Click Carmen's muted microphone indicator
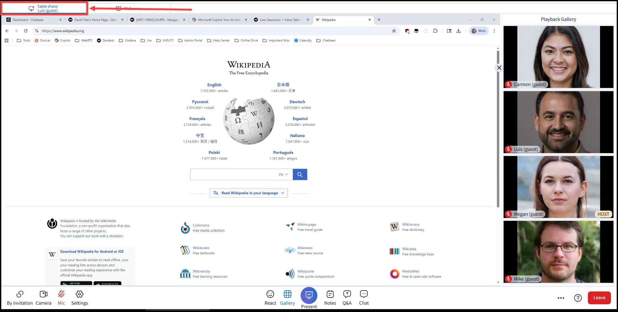618x312 pixels. pyautogui.click(x=508, y=84)
